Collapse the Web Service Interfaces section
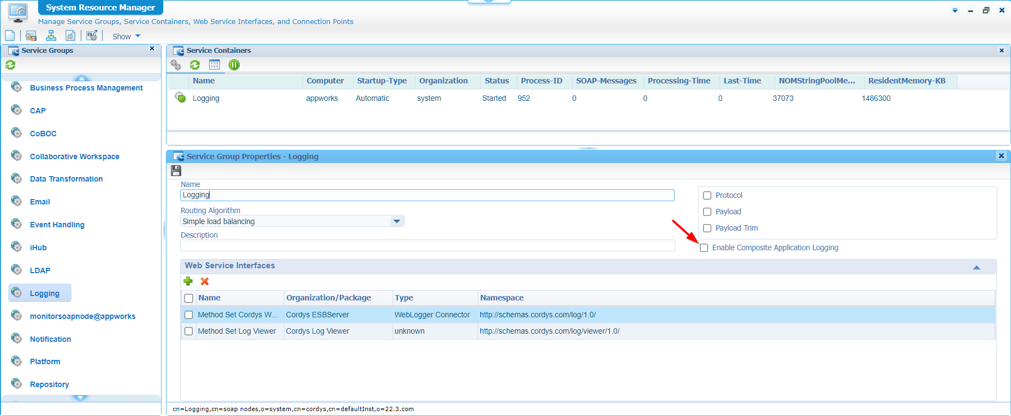 977,267
